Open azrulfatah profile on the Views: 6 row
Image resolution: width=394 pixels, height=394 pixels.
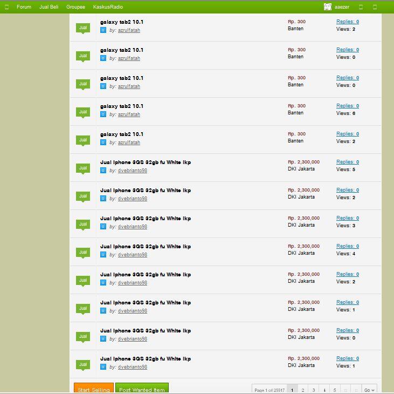[x=129, y=114]
